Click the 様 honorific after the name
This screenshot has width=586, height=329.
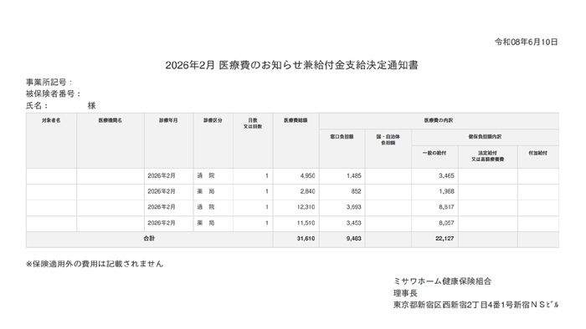pyautogui.click(x=92, y=106)
